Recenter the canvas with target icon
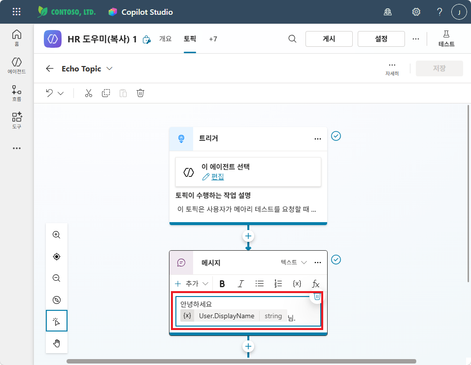471x365 pixels. tap(57, 257)
